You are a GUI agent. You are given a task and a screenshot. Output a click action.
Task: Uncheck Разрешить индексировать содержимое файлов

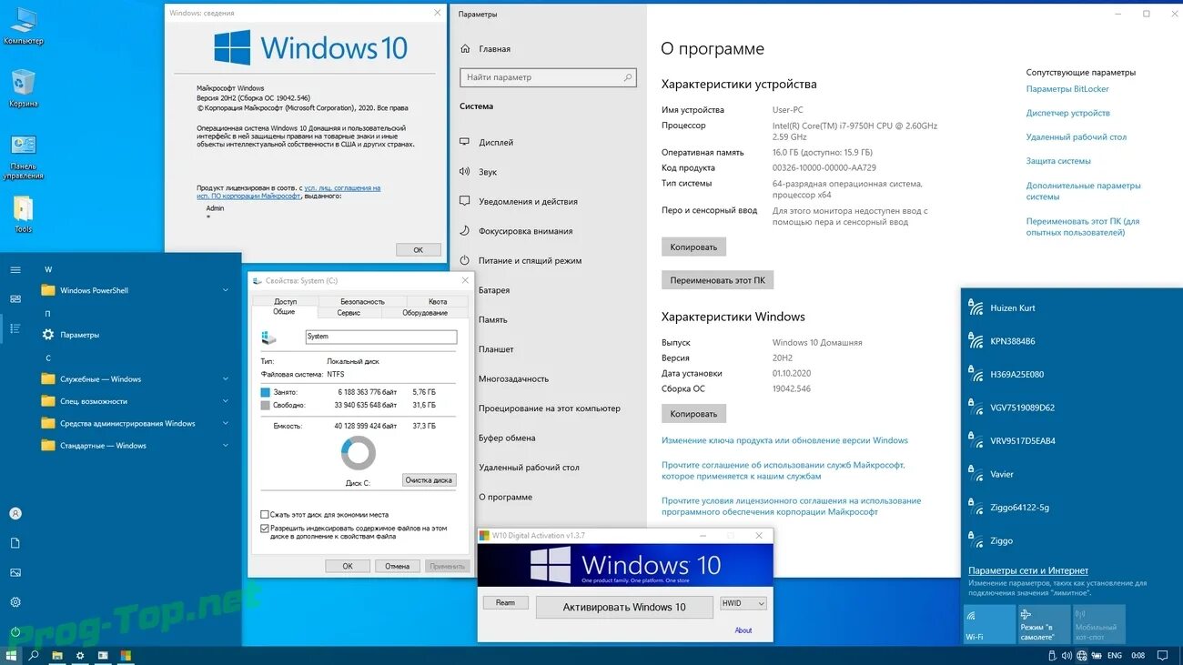pyautogui.click(x=265, y=528)
